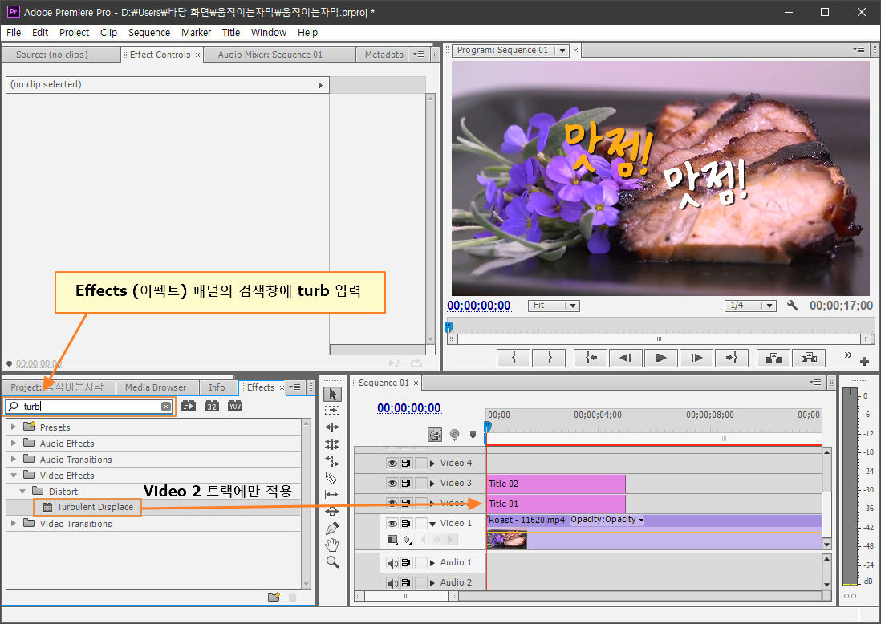Image resolution: width=881 pixels, height=624 pixels.
Task: Click Go to In button
Action: [591, 358]
